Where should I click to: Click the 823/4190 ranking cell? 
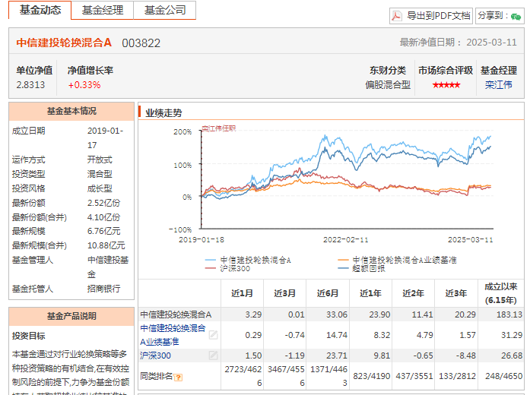pyautogui.click(x=372, y=376)
